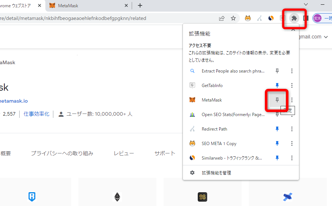
Task: Click the SEO META toolbar extension icon
Action: 248,18
